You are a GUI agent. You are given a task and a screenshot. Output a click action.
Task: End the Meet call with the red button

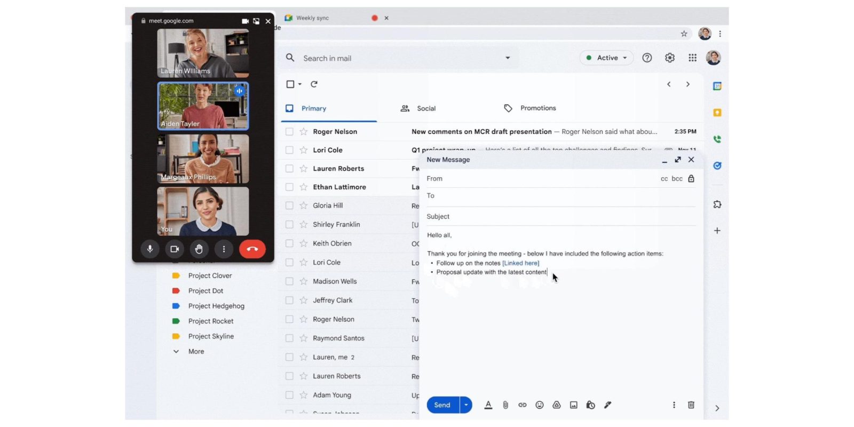252,249
